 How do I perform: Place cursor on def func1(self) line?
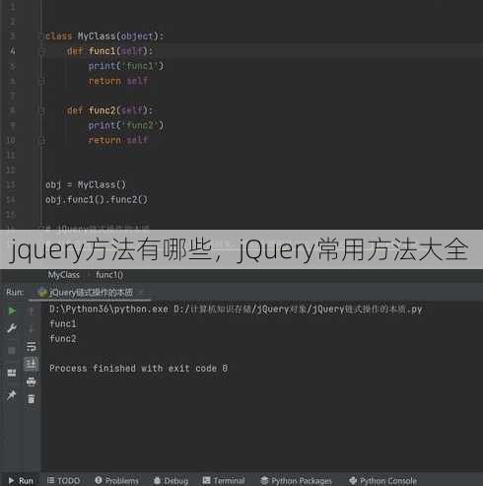[x=109, y=51]
